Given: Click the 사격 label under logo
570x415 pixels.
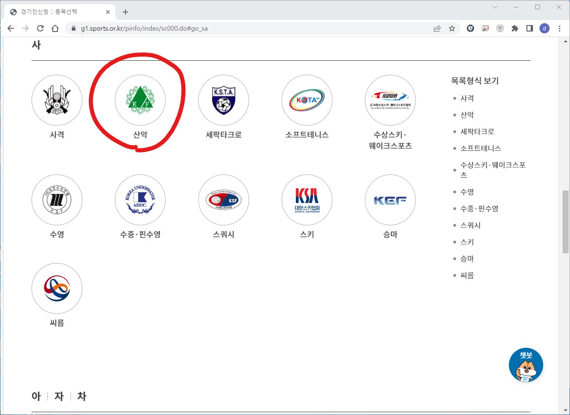Looking at the screenshot, I should point(57,135).
